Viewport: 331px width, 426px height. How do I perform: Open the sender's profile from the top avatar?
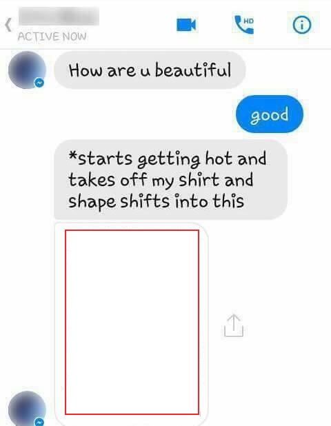click(x=27, y=70)
